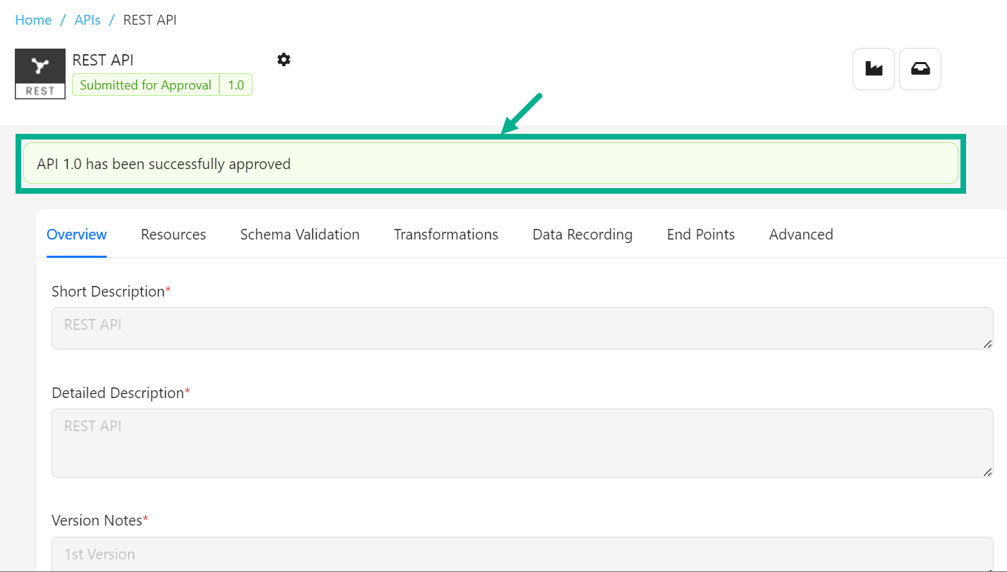This screenshot has height=572, width=1007.
Task: Show the End Points tab
Action: pos(700,235)
